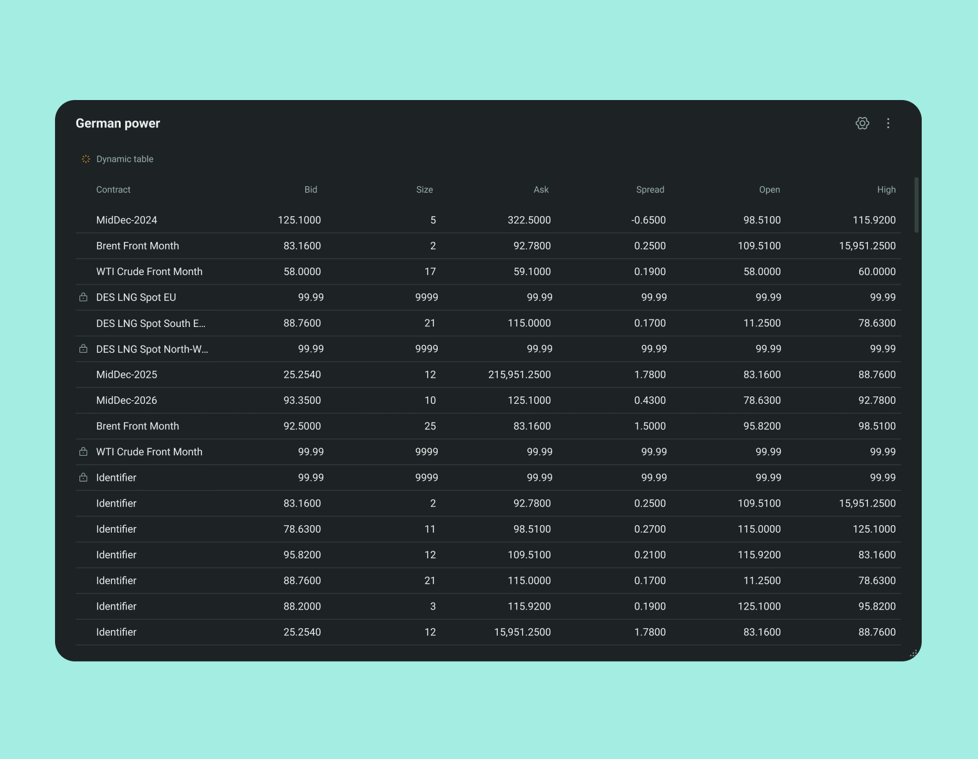
Task: Click lock icon beside WTI Crude Front Month
Action: click(83, 451)
